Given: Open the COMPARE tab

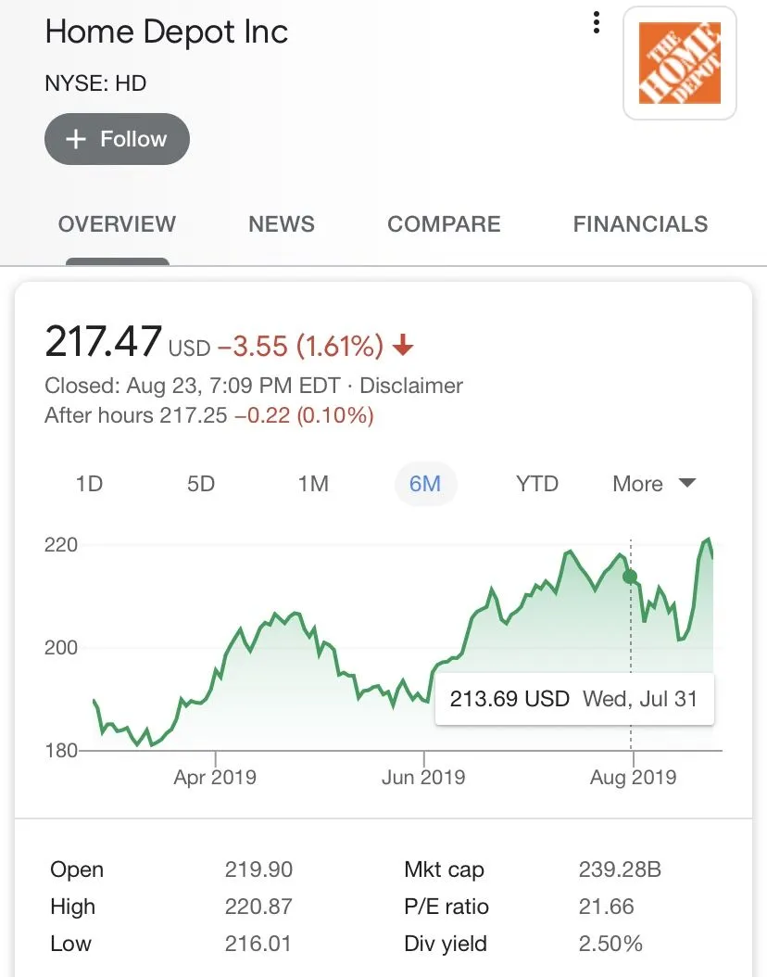Looking at the screenshot, I should point(444,224).
